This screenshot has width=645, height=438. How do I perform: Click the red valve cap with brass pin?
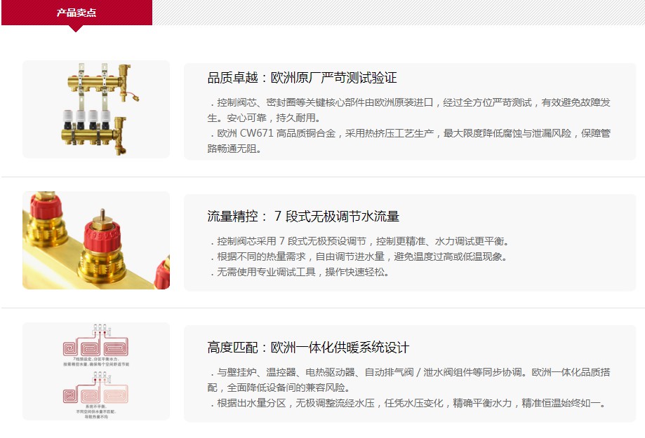[102, 233]
